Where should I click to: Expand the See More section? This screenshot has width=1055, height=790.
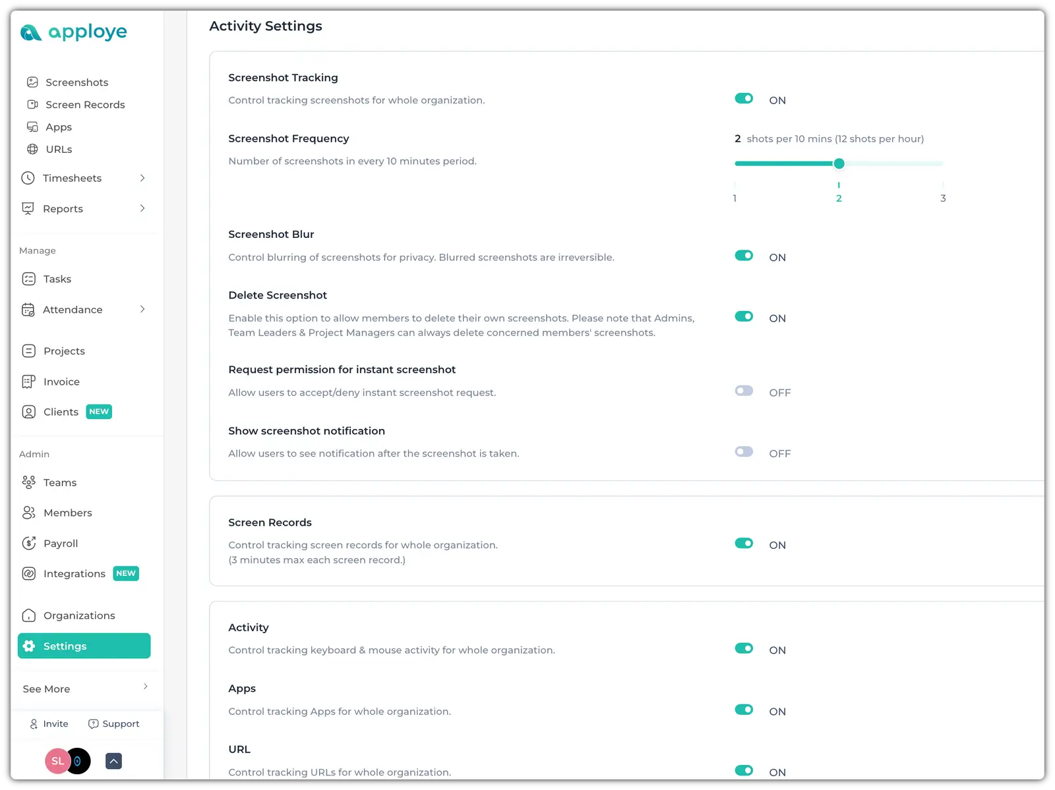(145, 687)
